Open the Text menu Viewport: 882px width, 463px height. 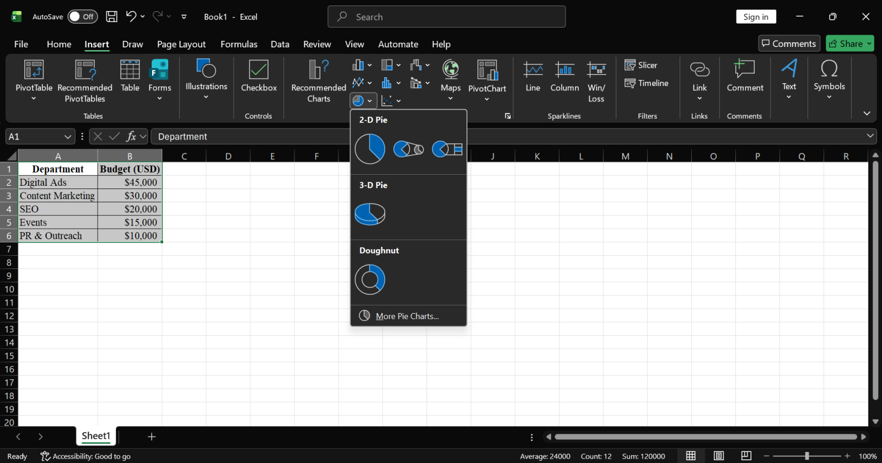pos(789,80)
